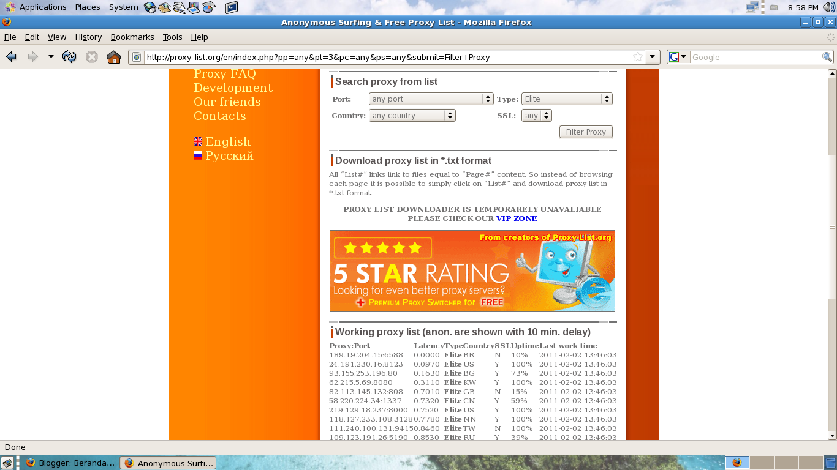837x470 pixels.
Task: Click the UK flag icon
Action: 198,141
